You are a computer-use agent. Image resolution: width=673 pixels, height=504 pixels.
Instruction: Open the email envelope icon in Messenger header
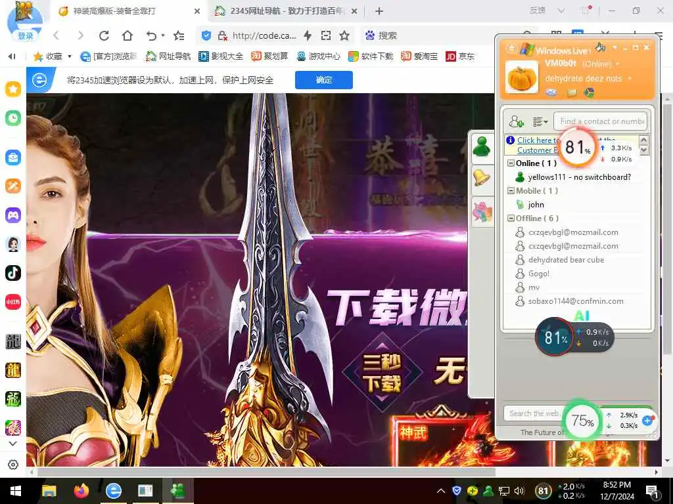point(551,92)
